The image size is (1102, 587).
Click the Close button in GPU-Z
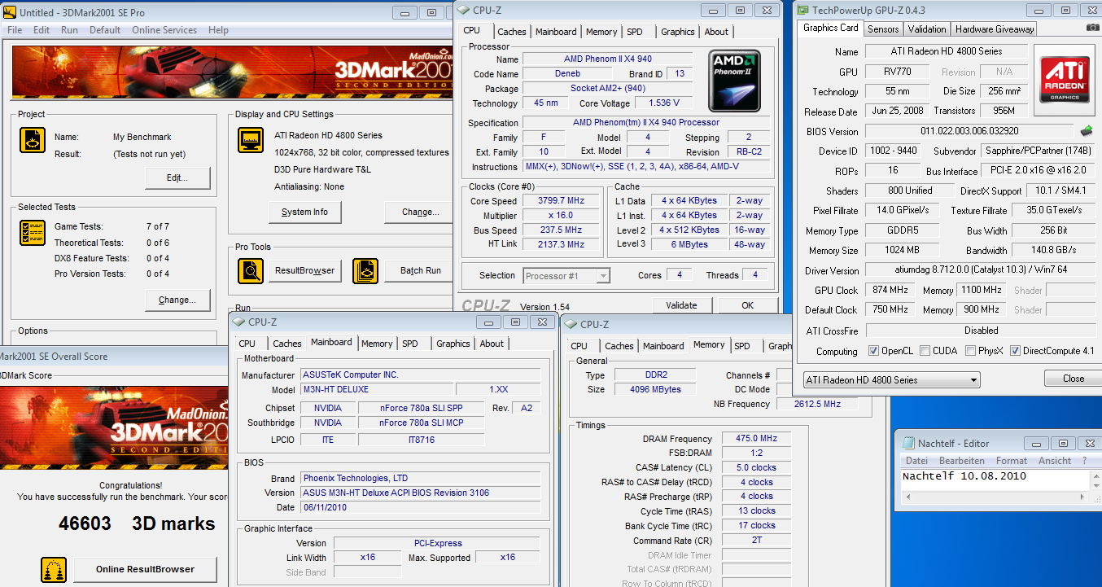coord(1073,379)
